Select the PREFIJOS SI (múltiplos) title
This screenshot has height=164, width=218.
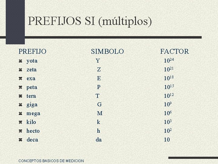(90, 21)
